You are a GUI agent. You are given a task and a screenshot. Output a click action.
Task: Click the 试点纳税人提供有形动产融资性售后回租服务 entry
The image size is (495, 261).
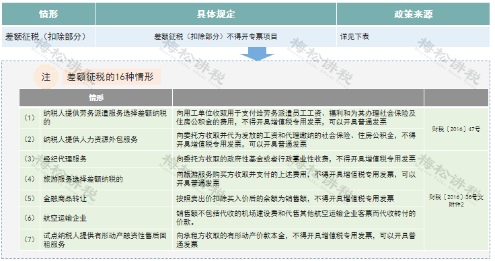105,239
